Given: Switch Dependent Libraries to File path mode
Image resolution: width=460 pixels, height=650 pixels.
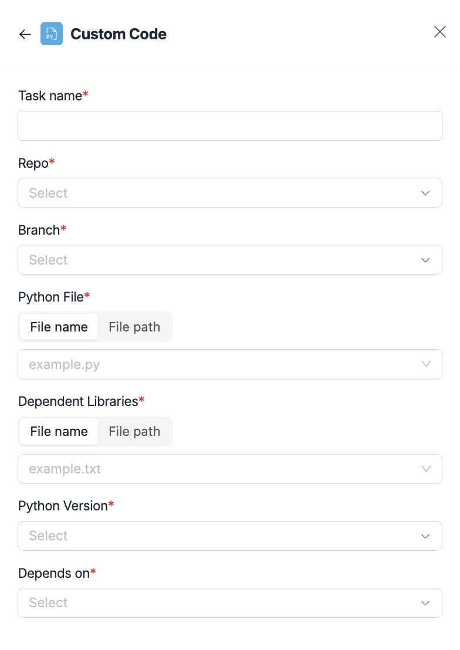Looking at the screenshot, I should [134, 431].
